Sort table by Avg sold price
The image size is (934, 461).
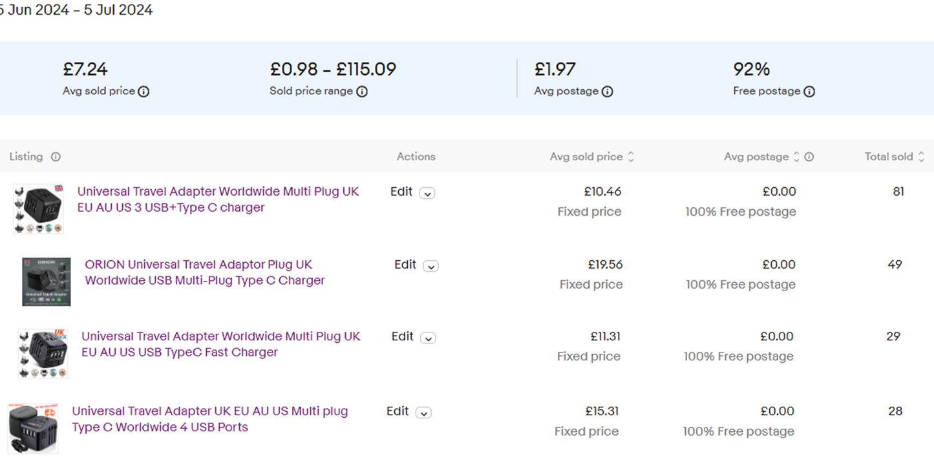pyautogui.click(x=631, y=157)
